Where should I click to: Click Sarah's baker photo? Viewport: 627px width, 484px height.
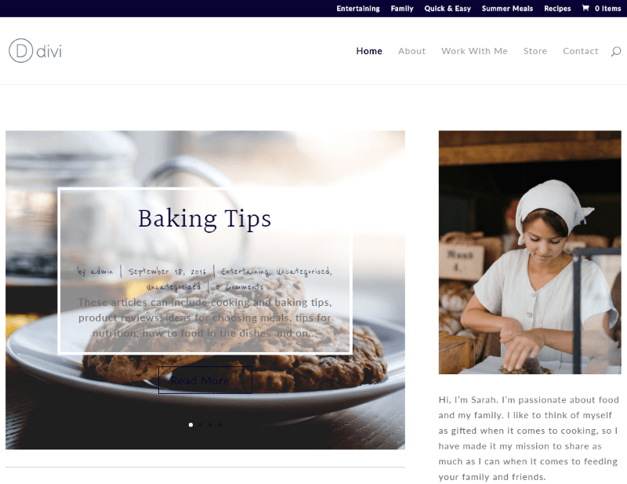click(530, 253)
